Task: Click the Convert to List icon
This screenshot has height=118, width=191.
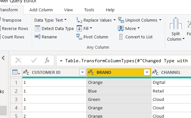Action: (x=121, y=37)
